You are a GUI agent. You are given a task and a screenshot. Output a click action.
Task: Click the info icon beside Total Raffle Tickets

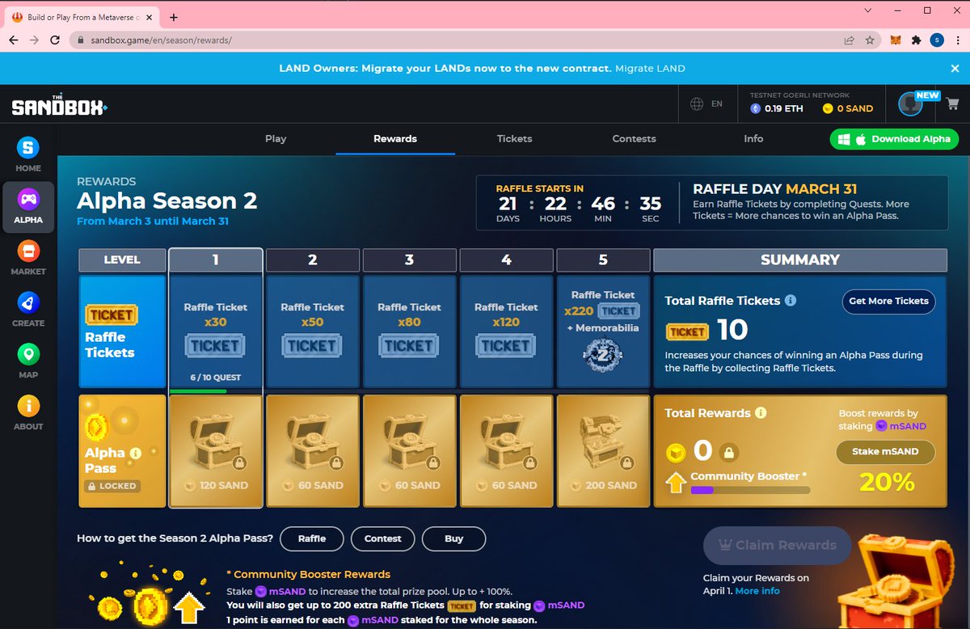pyautogui.click(x=791, y=300)
